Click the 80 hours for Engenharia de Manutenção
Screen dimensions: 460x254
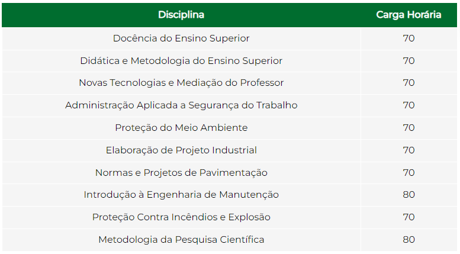[408, 195]
